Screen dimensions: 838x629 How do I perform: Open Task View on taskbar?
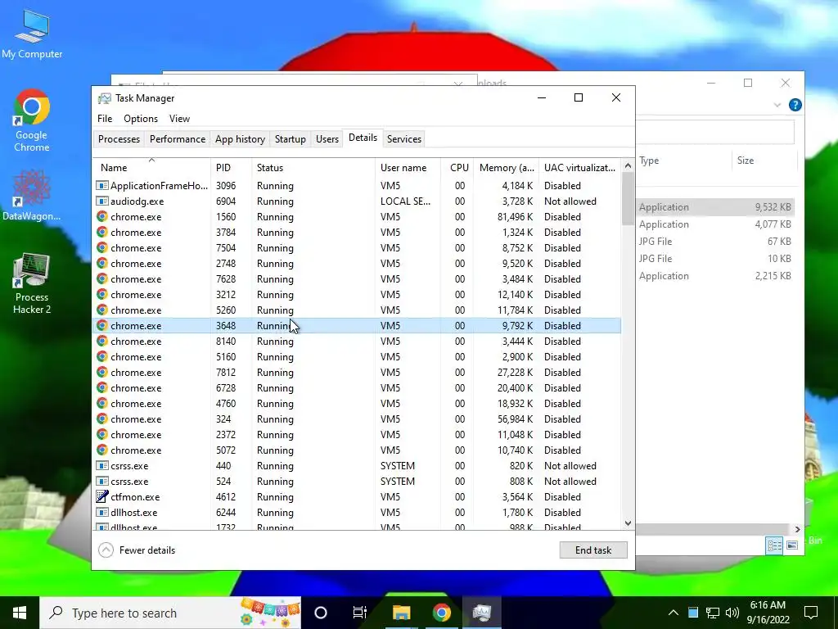[x=360, y=613]
